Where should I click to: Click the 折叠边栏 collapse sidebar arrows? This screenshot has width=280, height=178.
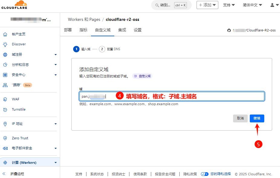pos(4,174)
